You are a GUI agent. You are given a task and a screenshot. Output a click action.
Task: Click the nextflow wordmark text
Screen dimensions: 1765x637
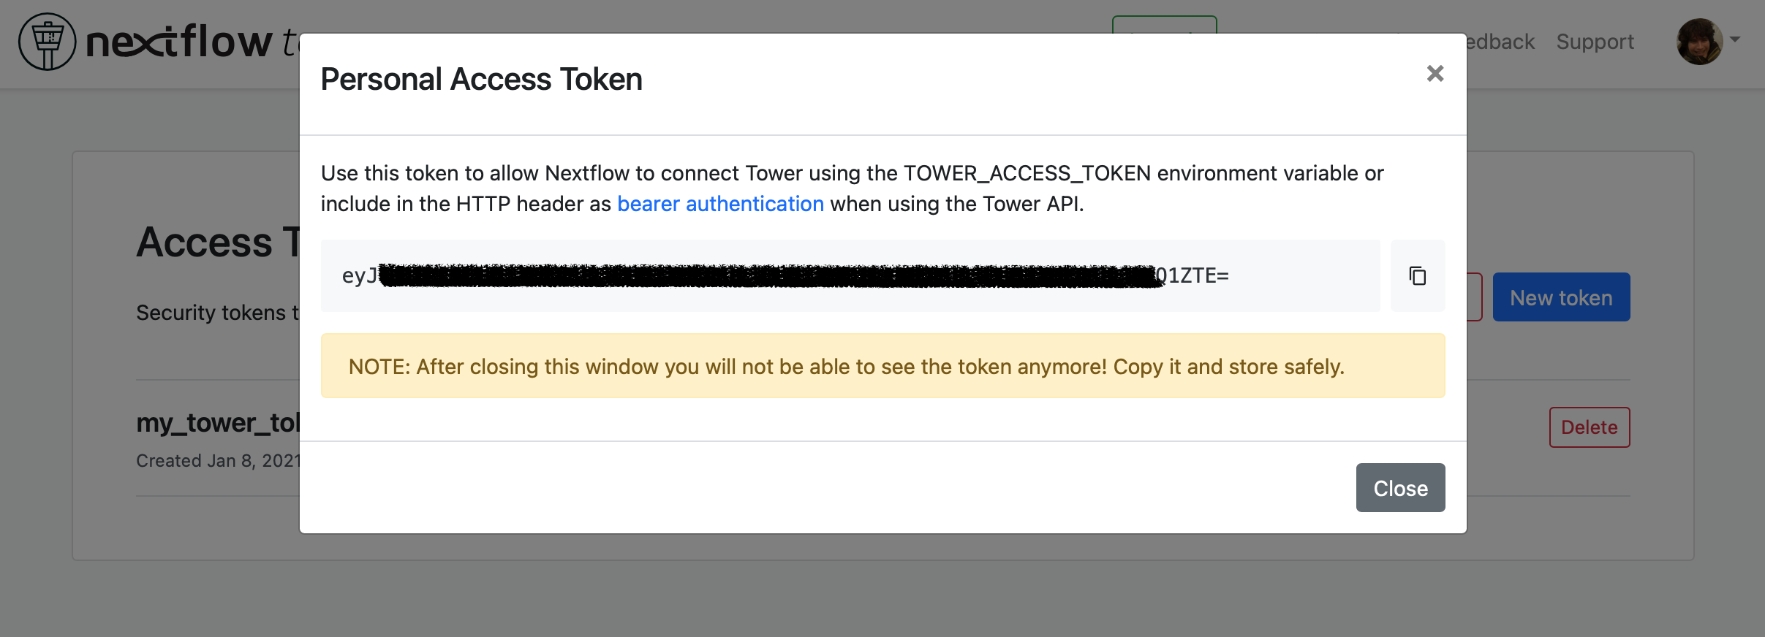pyautogui.click(x=179, y=42)
